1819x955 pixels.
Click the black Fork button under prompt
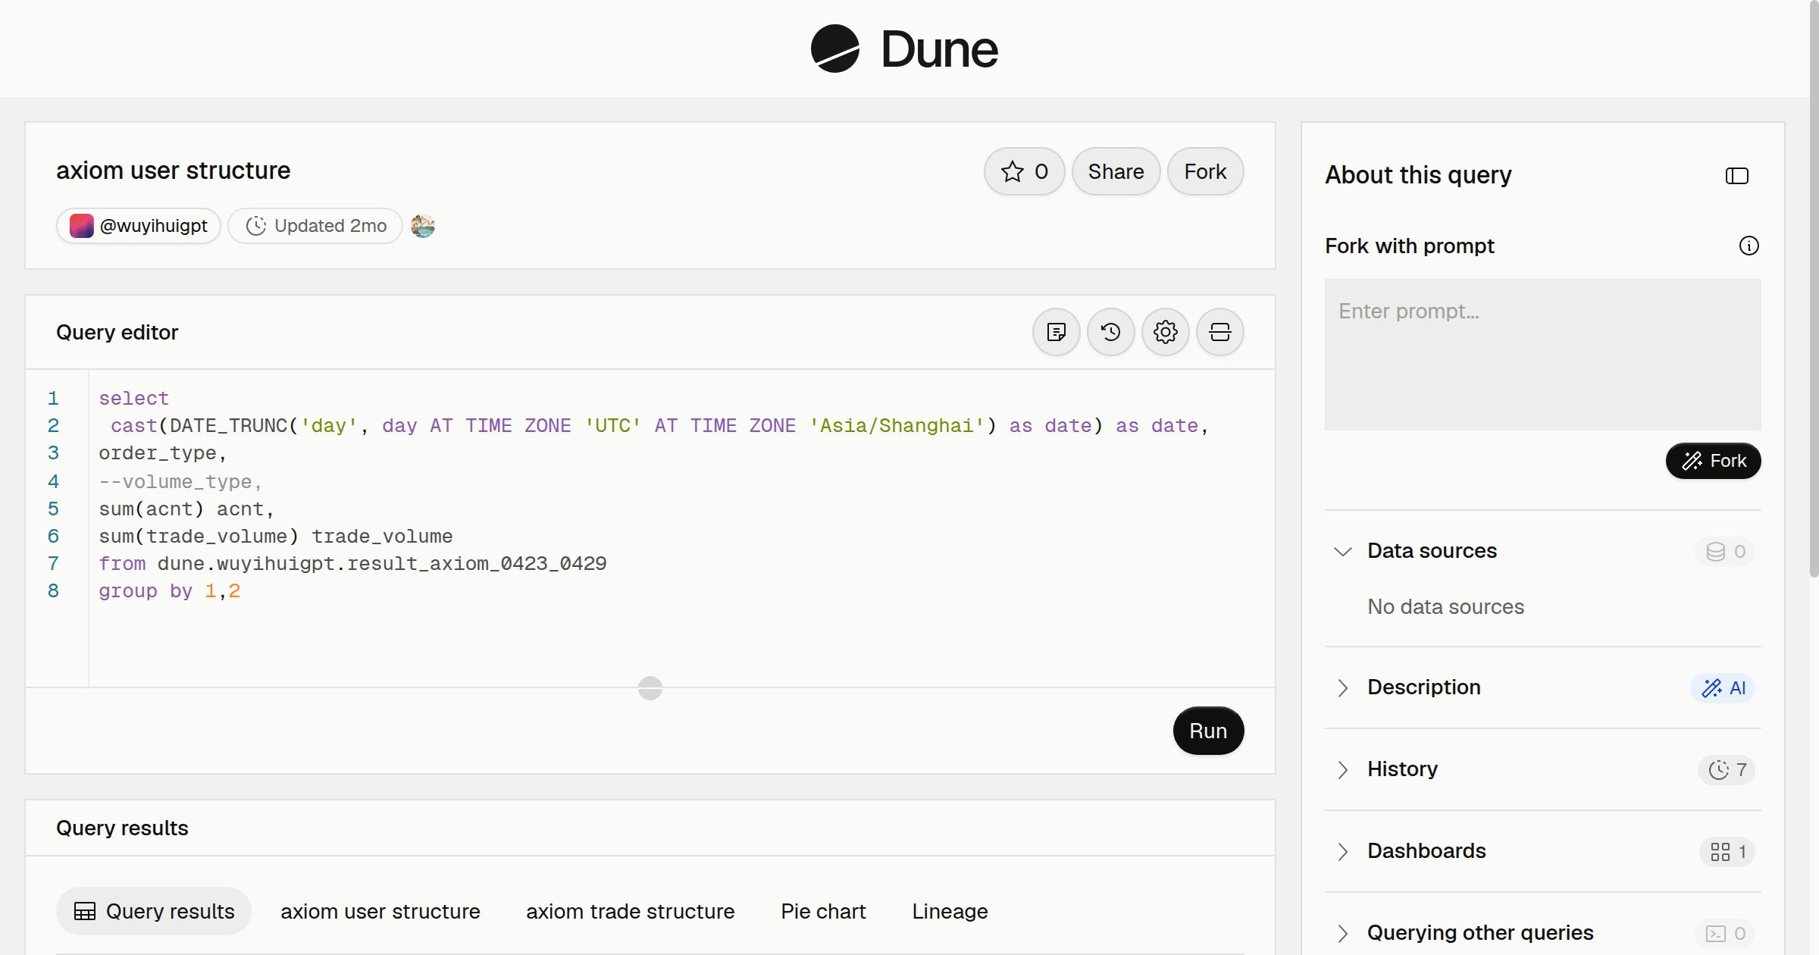coord(1713,461)
